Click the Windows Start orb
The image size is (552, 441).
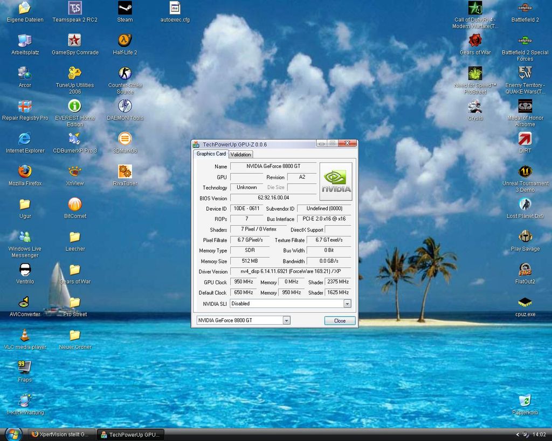[13, 435]
